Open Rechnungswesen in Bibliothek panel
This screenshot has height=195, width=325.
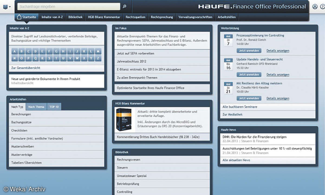(162, 160)
